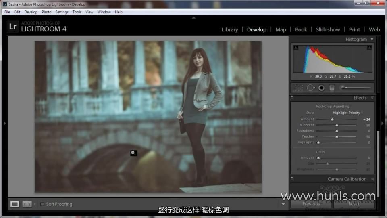Select the Crop Overlay tool
The image size is (387, 218).
pyautogui.click(x=299, y=88)
